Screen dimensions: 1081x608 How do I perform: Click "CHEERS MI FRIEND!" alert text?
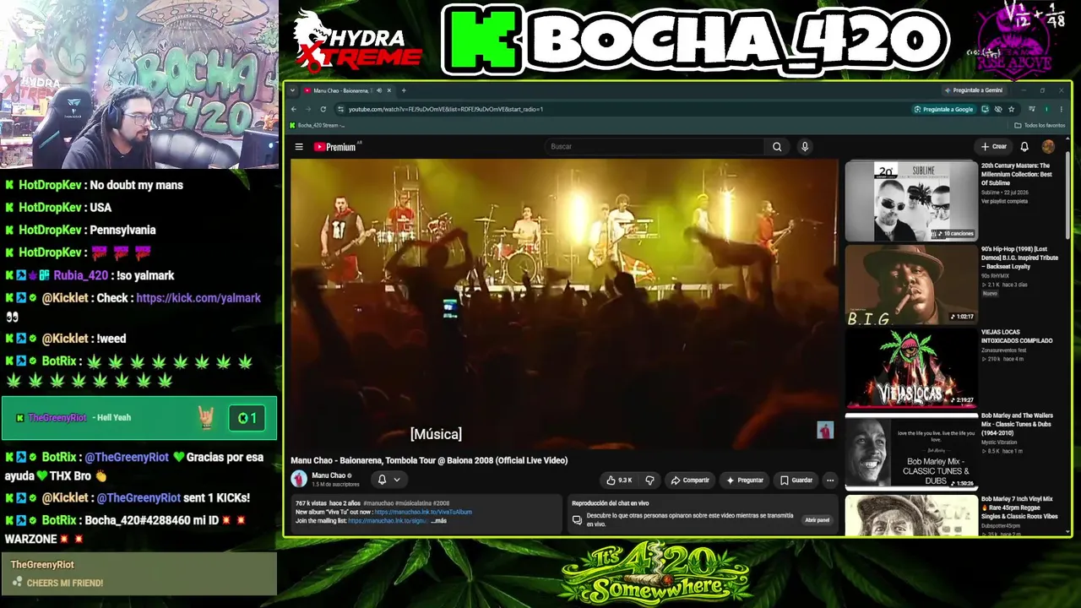click(x=64, y=583)
